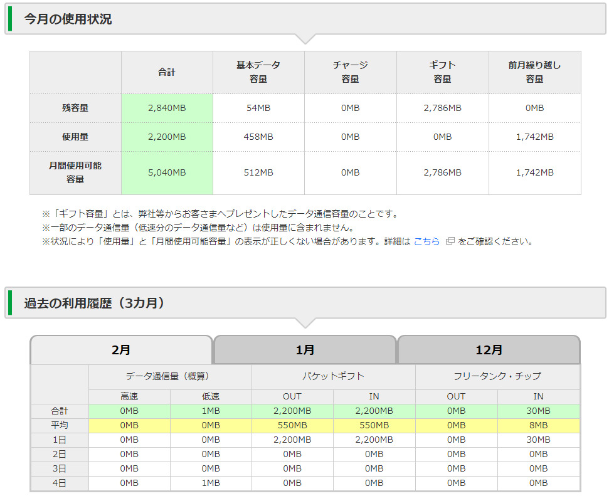The image size is (609, 496).
Task: Select the 残容量 row label
Action: [75, 108]
